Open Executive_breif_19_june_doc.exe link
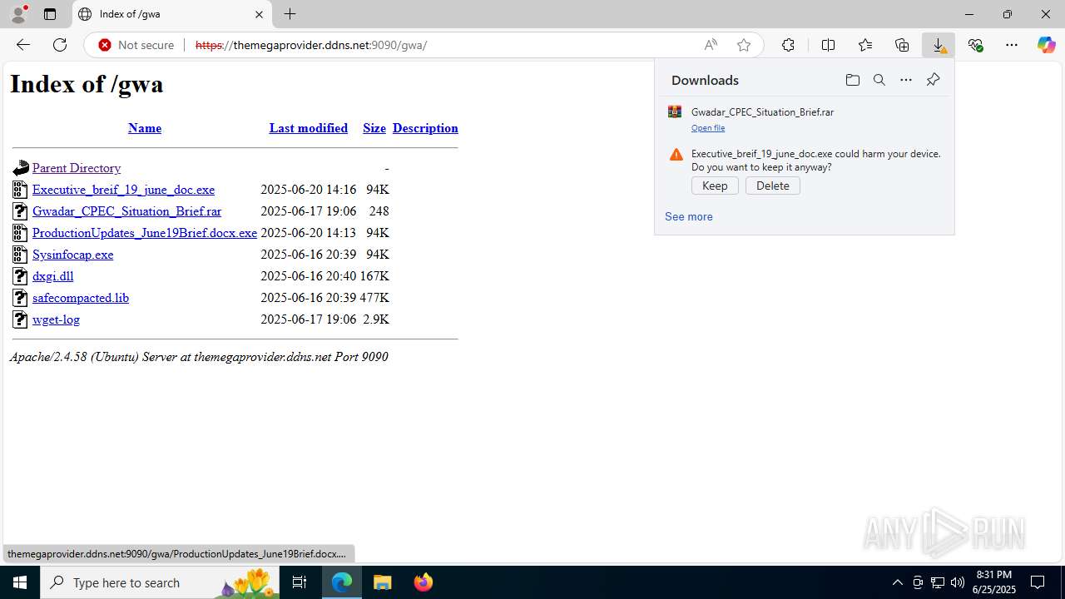The width and height of the screenshot is (1065, 599). (123, 190)
